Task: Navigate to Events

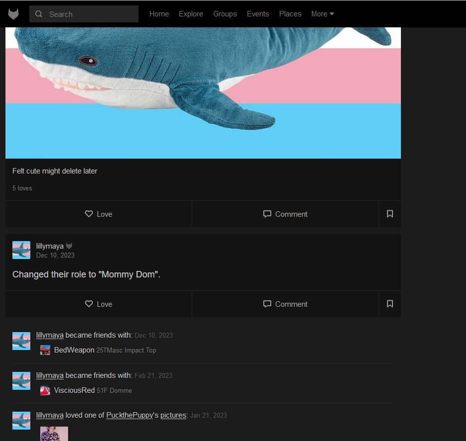Action: (x=258, y=14)
